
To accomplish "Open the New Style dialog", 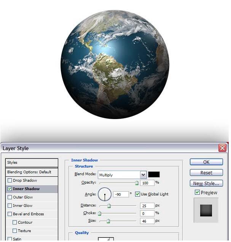I will click(x=206, y=183).
